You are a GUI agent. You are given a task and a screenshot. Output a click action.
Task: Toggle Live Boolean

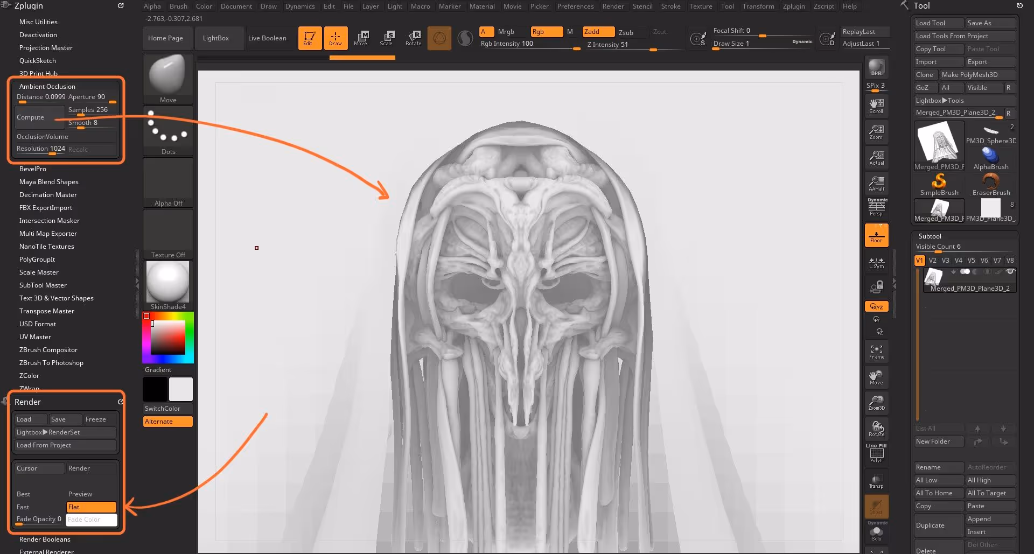tap(267, 38)
